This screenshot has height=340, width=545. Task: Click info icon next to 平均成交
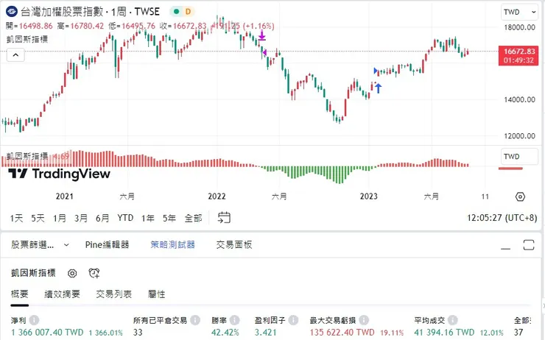pyautogui.click(x=452, y=320)
